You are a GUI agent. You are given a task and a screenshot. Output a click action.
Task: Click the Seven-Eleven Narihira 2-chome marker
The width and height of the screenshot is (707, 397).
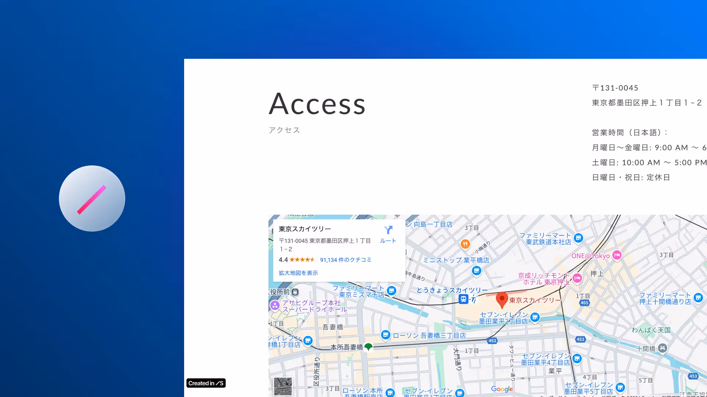[x=535, y=317]
